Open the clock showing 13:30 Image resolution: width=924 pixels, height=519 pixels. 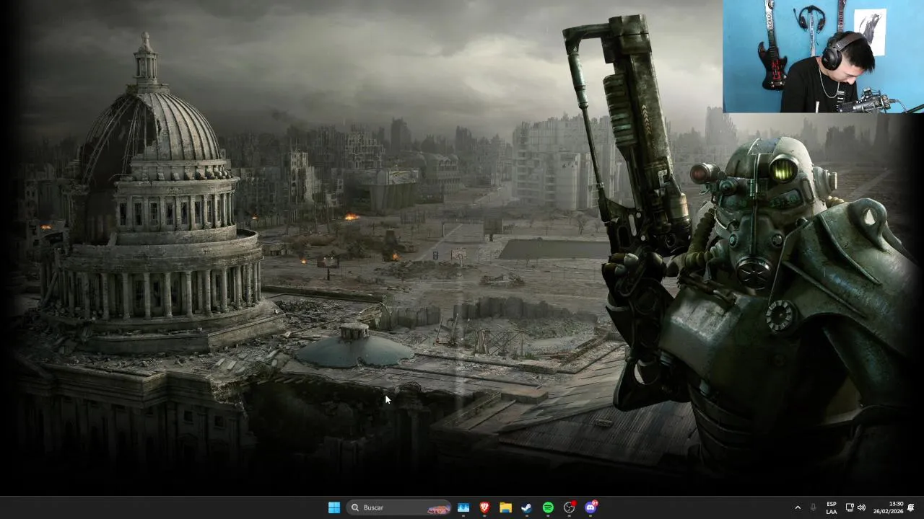pos(888,507)
